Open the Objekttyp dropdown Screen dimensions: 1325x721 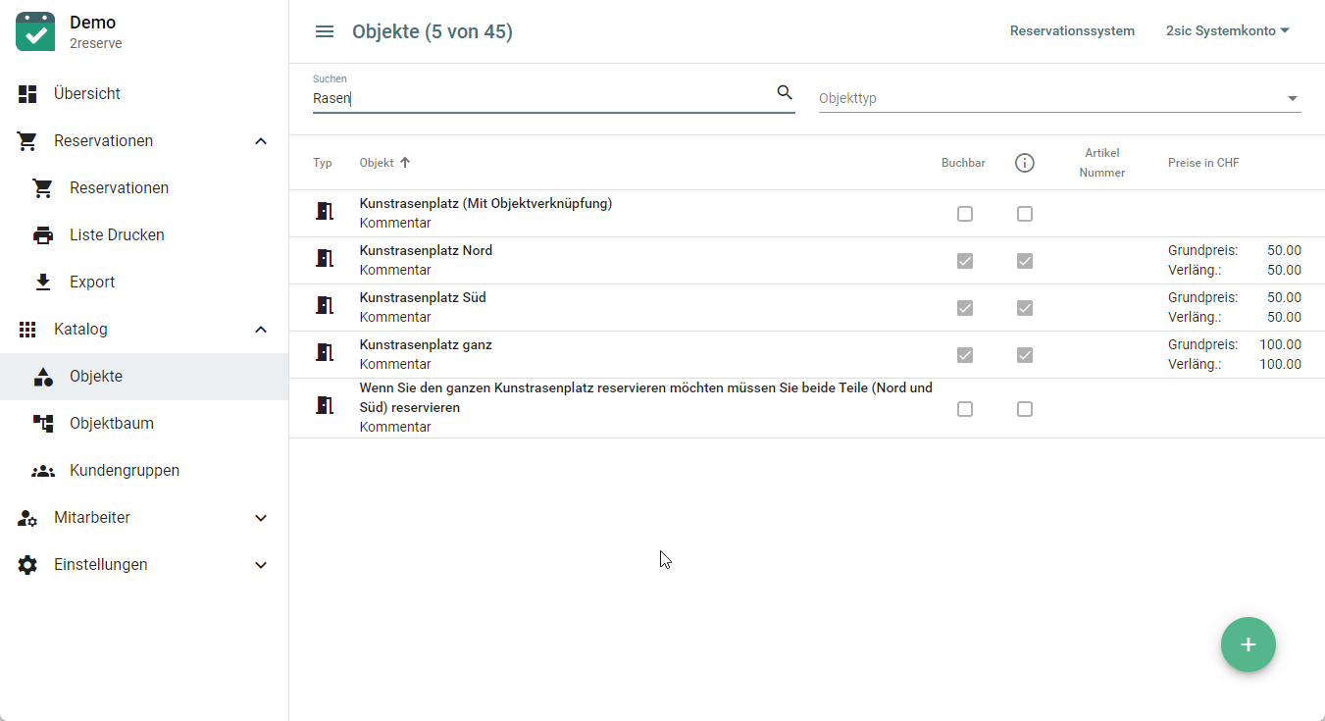point(1059,98)
